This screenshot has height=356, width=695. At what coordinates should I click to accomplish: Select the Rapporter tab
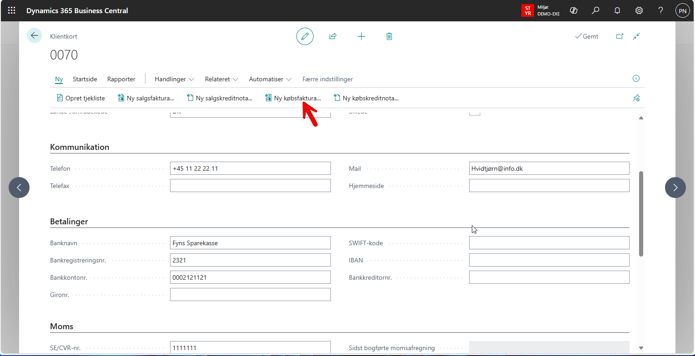[x=121, y=79]
